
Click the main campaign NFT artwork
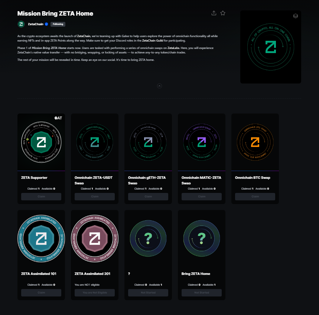(x=271, y=47)
